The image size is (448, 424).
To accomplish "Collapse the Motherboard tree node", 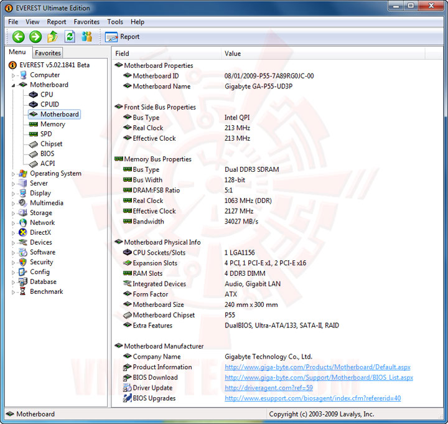I will [13, 85].
